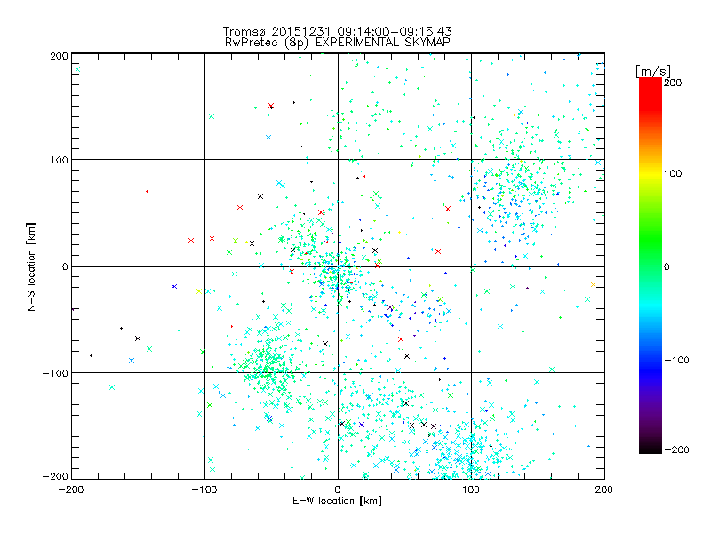Click the x-axis tick label "-100"

[x=204, y=490]
